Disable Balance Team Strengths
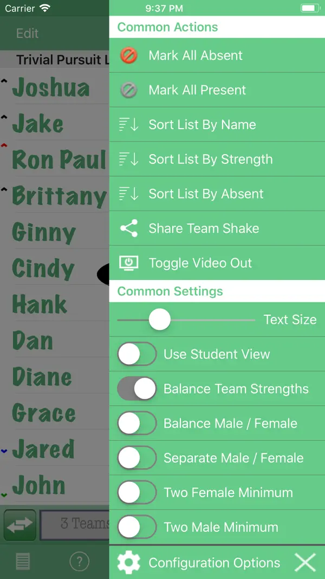Viewport: 325px width, 579px height. click(x=136, y=389)
